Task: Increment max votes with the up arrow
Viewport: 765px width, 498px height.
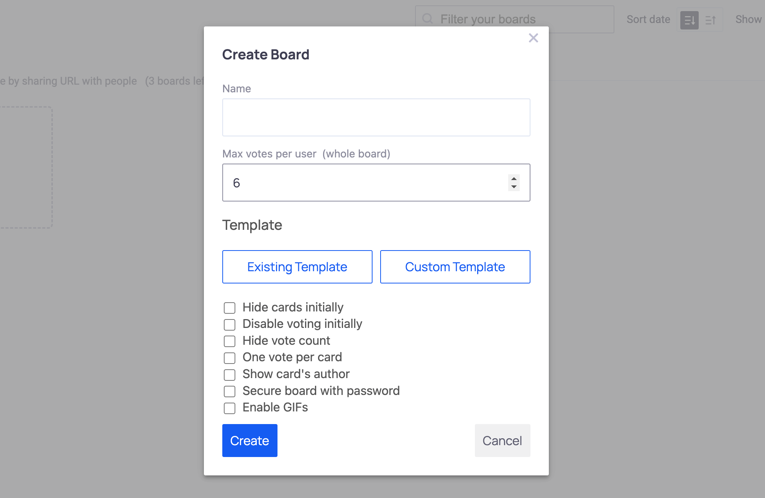Action: (514, 179)
